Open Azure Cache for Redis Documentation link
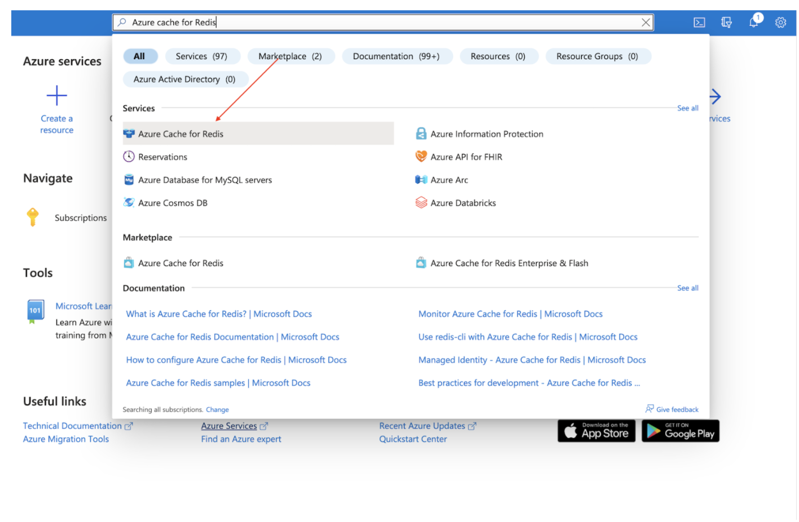799x522 pixels. (x=232, y=337)
